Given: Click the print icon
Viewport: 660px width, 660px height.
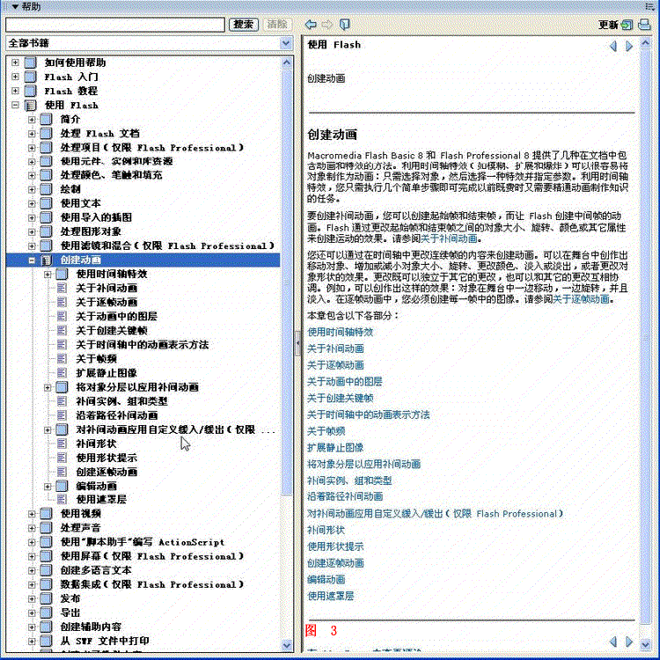Looking at the screenshot, I should point(644,25).
